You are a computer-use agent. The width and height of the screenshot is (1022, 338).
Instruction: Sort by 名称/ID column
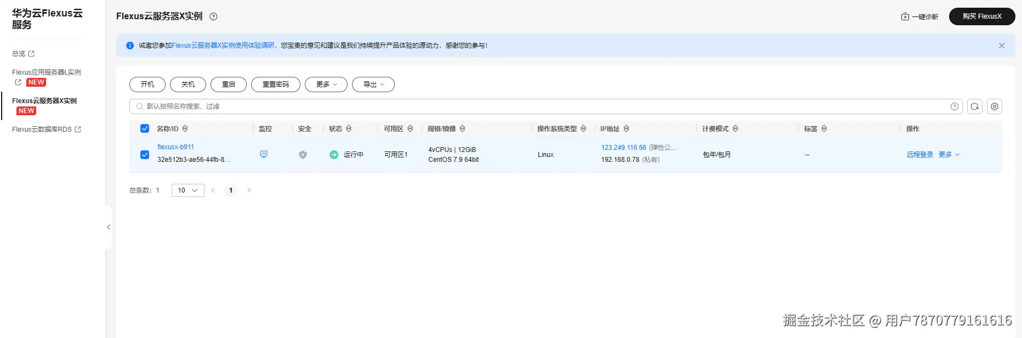185,128
